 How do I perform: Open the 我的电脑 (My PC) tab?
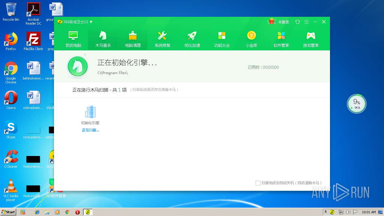point(73,39)
